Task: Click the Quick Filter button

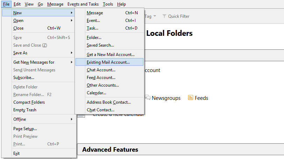Action: (x=176, y=16)
